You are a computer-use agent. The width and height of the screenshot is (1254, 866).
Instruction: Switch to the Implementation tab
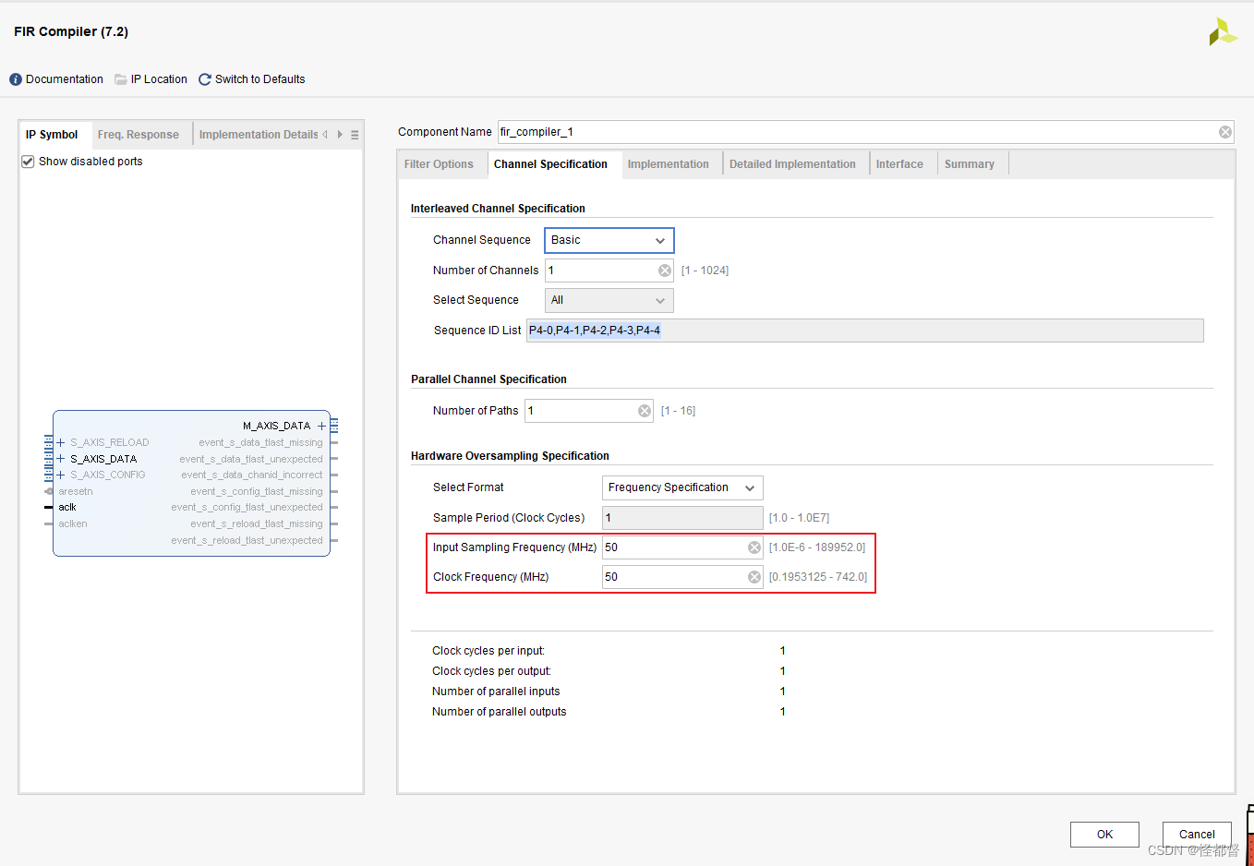click(x=669, y=164)
